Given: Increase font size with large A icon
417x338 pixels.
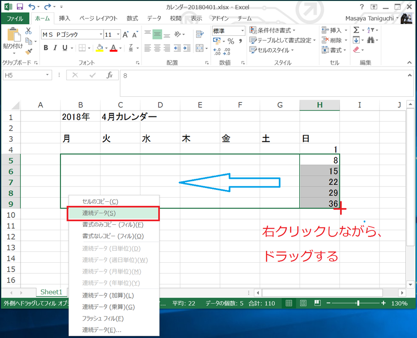Looking at the screenshot, I should click(x=126, y=34).
